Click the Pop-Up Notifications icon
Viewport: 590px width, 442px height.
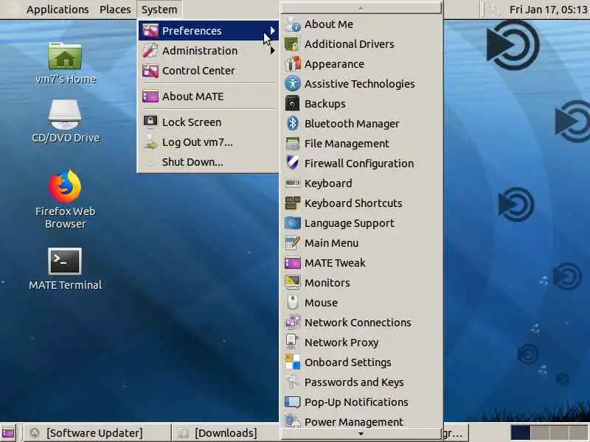click(x=292, y=401)
